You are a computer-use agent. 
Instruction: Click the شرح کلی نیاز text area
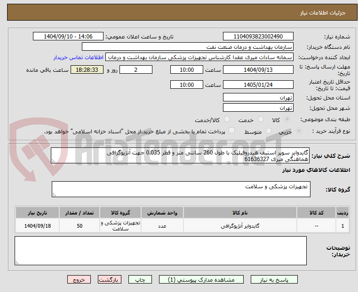tap(180, 155)
